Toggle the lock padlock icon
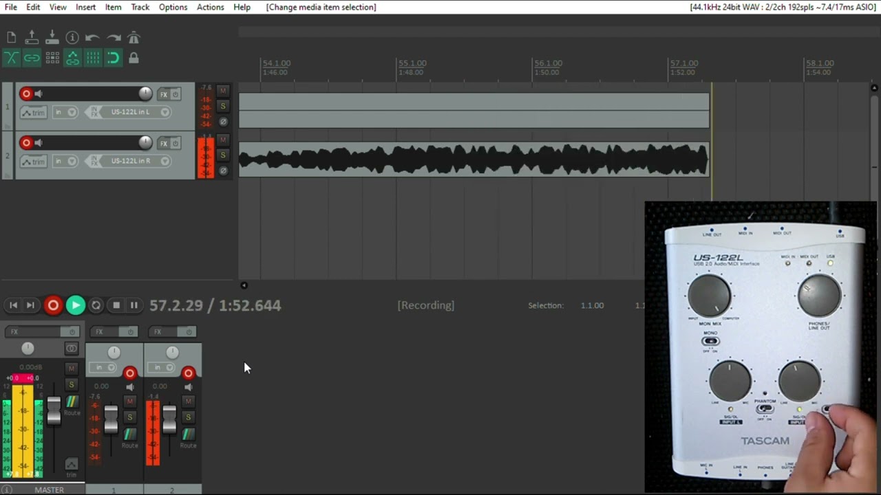 point(134,58)
